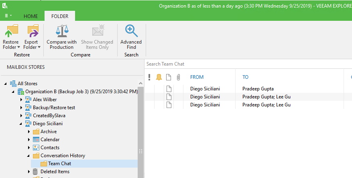Click Deleted Items trash icon

pyautogui.click(x=35, y=172)
